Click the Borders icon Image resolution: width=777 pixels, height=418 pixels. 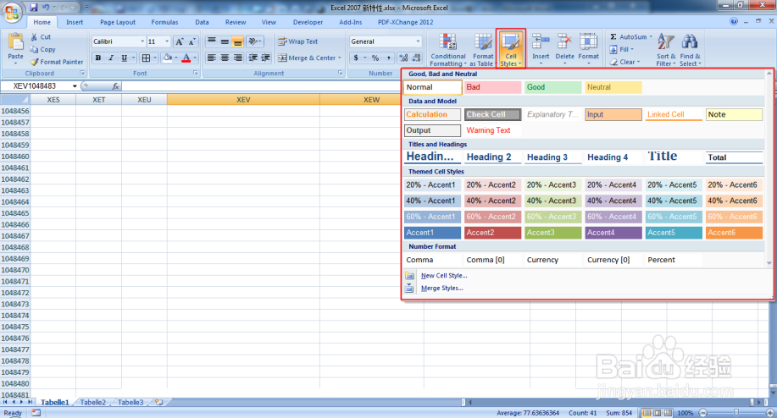(146, 58)
